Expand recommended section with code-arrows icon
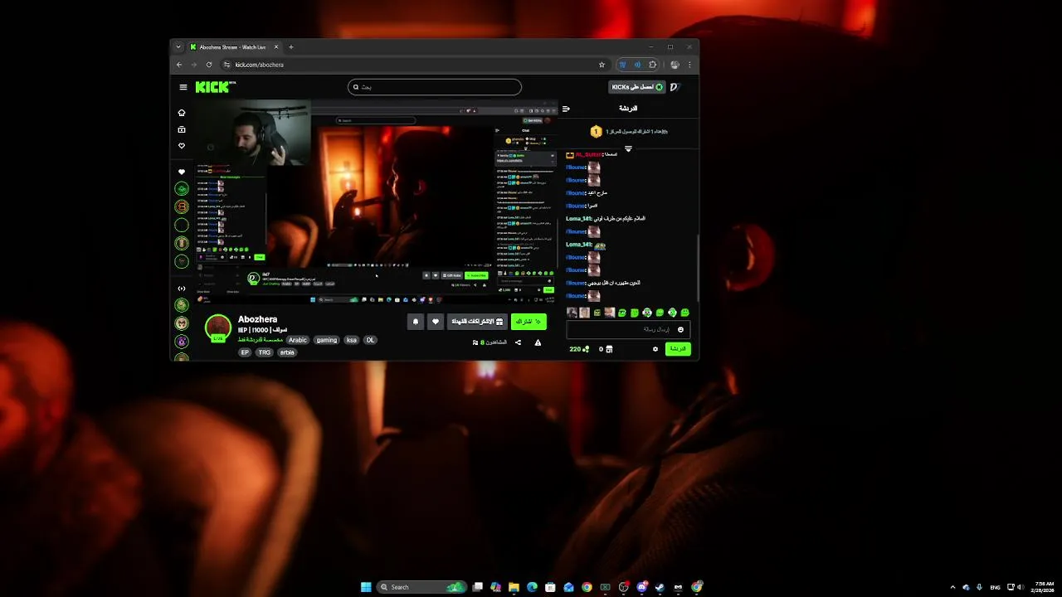Screen dimensions: 1062x597 (182, 289)
